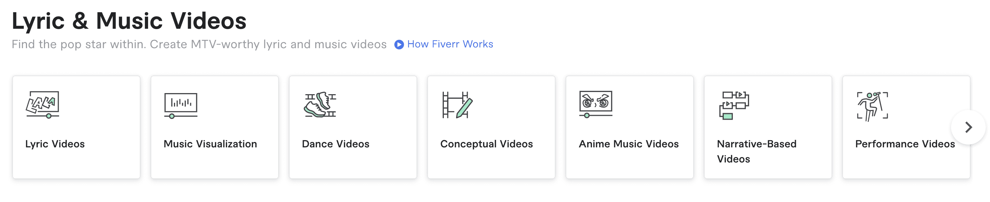Choose the Dance Videos label
The width and height of the screenshot is (990, 202).
coord(335,144)
